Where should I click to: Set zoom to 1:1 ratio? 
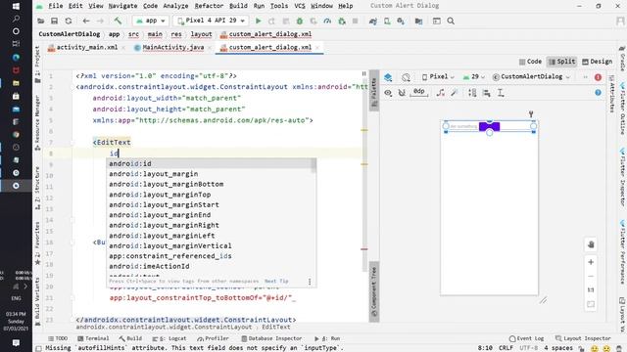click(x=591, y=289)
